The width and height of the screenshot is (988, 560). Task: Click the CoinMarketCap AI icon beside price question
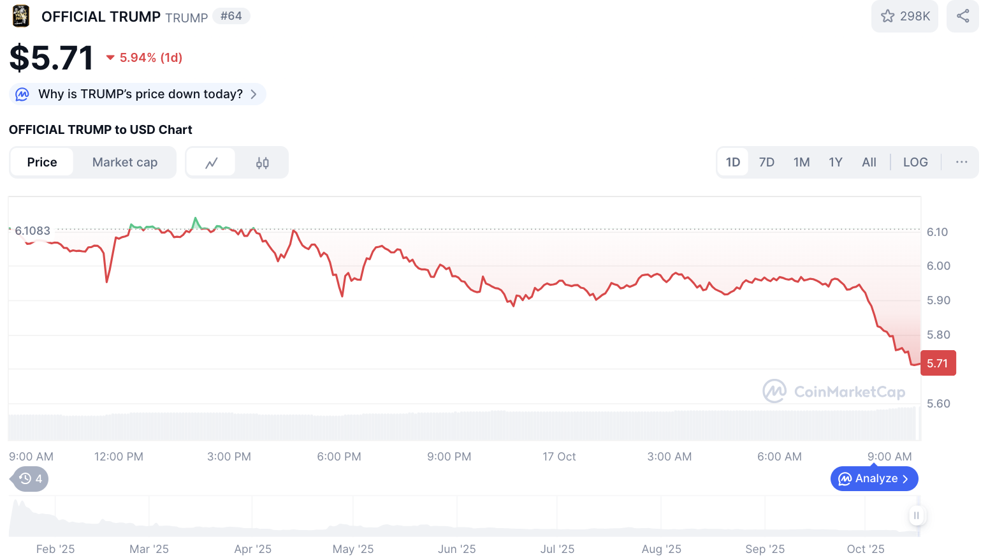(x=22, y=94)
